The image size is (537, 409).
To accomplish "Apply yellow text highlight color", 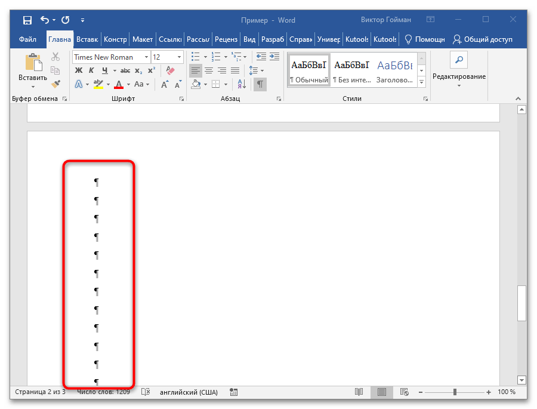I will (98, 84).
